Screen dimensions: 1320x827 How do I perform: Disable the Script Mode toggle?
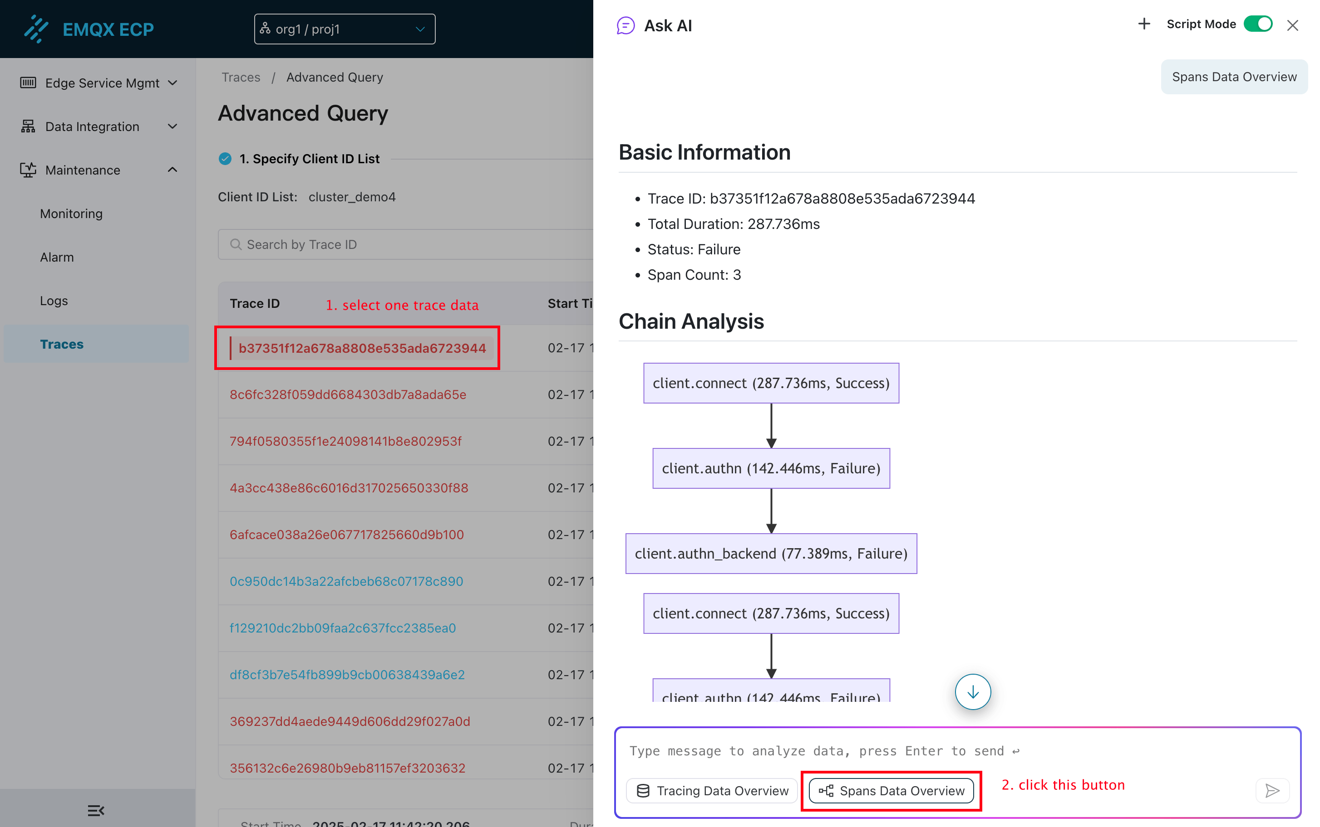point(1258,24)
